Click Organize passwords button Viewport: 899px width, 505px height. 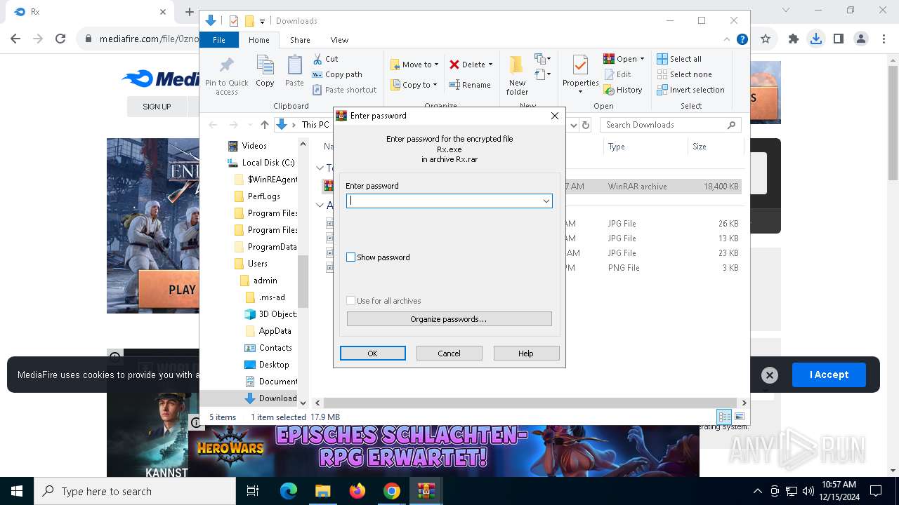449,319
